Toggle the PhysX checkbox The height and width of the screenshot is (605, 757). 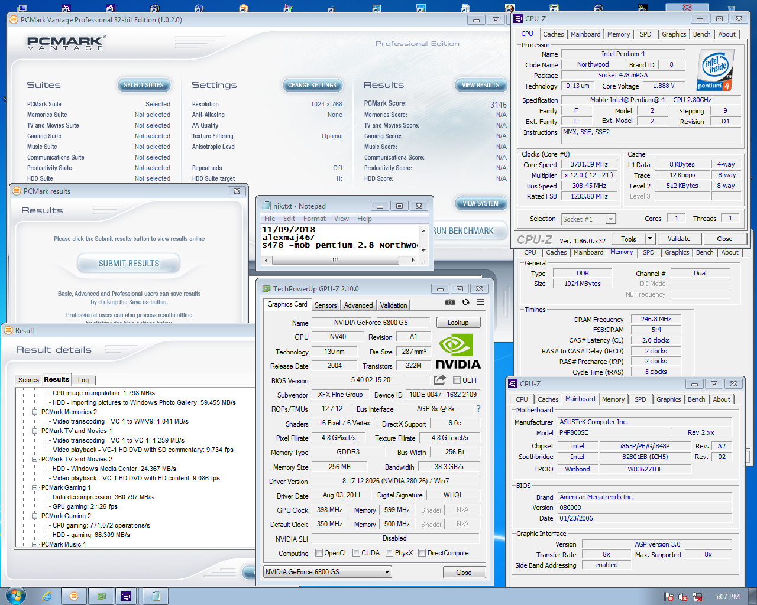pos(390,553)
